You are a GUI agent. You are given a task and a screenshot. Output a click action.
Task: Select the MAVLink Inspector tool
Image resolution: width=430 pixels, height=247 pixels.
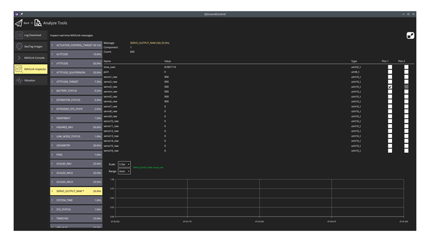point(31,69)
